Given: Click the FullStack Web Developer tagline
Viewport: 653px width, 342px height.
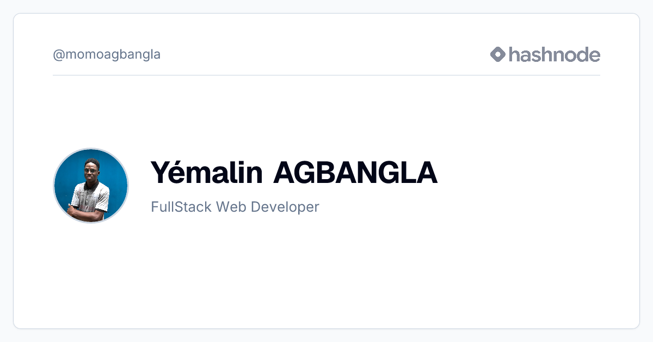Looking at the screenshot, I should (x=235, y=207).
